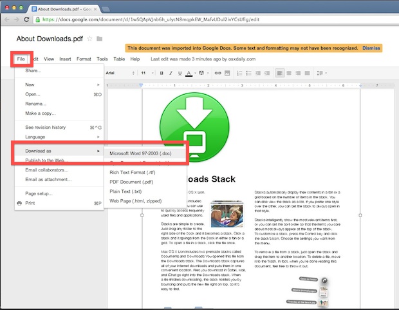Open a new browser tab
Viewport: 399px width, 310px height.
106,9
